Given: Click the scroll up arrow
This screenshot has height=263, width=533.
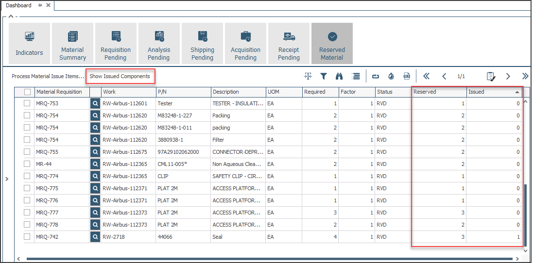Looking at the screenshot, I should point(526,101).
